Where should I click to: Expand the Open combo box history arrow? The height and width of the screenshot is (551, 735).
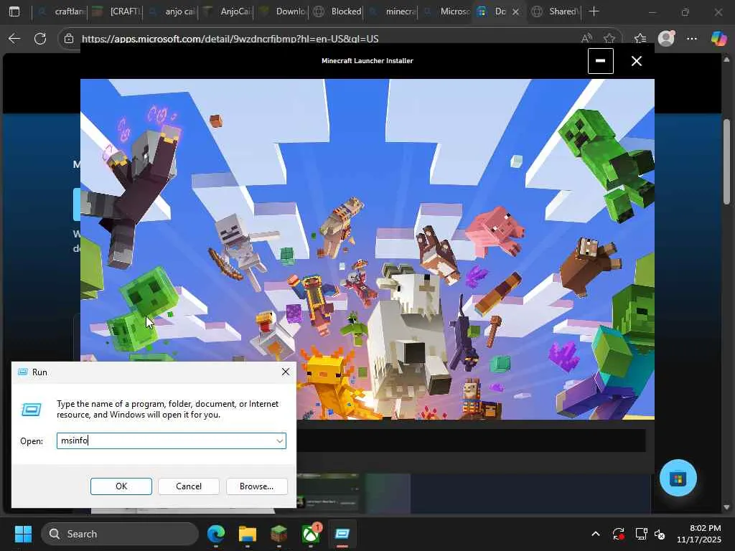point(279,441)
